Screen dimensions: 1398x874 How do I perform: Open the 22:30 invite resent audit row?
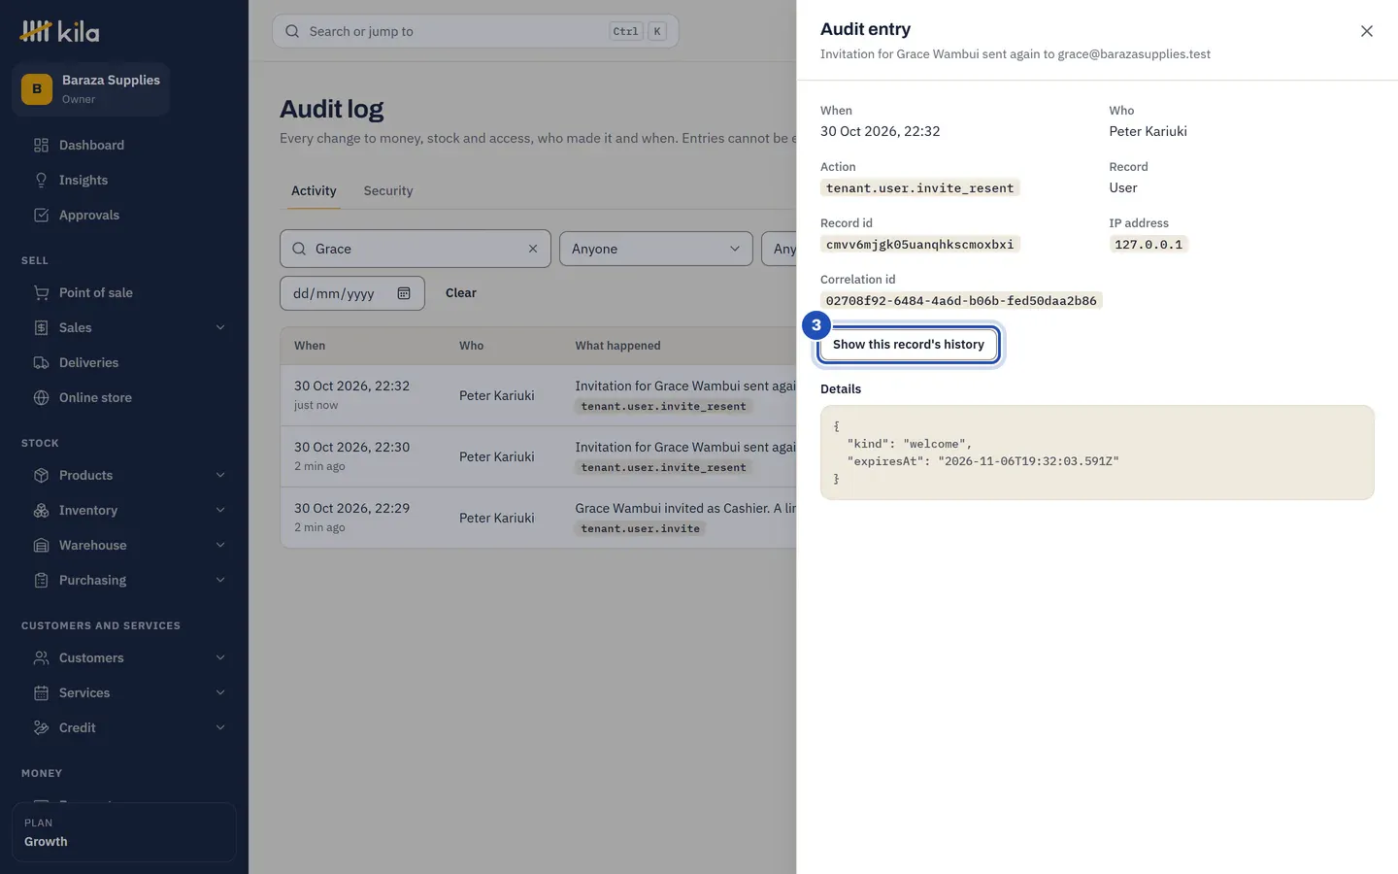pyautogui.click(x=539, y=456)
